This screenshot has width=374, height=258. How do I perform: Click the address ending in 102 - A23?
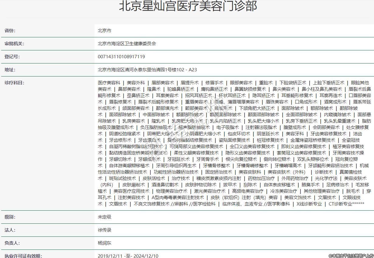pos(147,70)
